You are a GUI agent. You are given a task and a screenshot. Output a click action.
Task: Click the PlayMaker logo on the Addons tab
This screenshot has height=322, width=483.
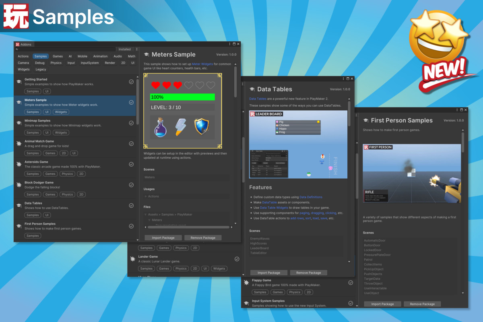tap(17, 44)
